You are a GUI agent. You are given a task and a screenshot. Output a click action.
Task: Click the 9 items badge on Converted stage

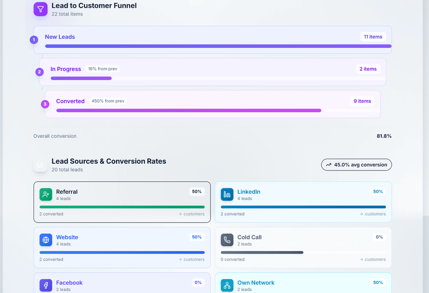point(362,101)
